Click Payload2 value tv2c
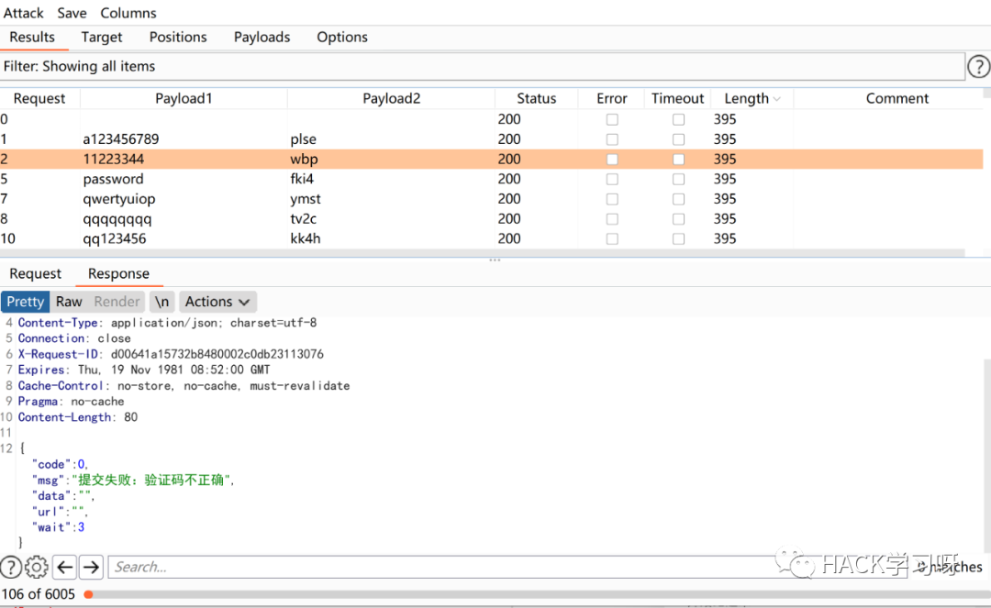Image resolution: width=991 pixels, height=608 pixels. (x=304, y=219)
